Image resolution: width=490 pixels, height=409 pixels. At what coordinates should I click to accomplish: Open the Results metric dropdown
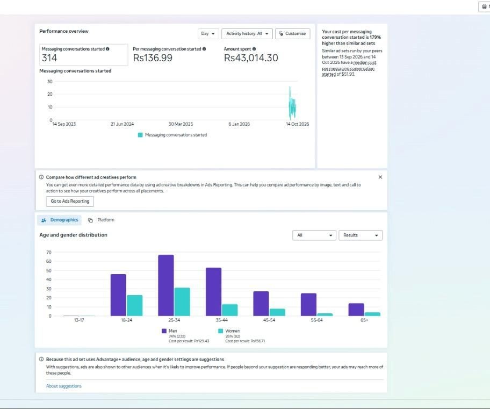361,235
